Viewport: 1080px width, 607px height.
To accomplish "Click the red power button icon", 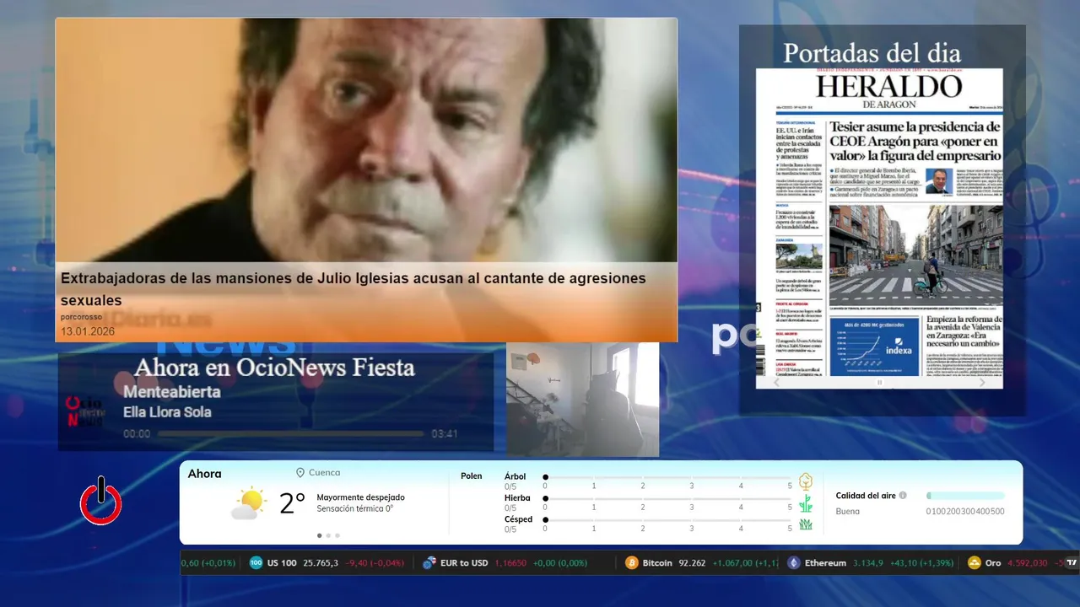I will pos(101,502).
